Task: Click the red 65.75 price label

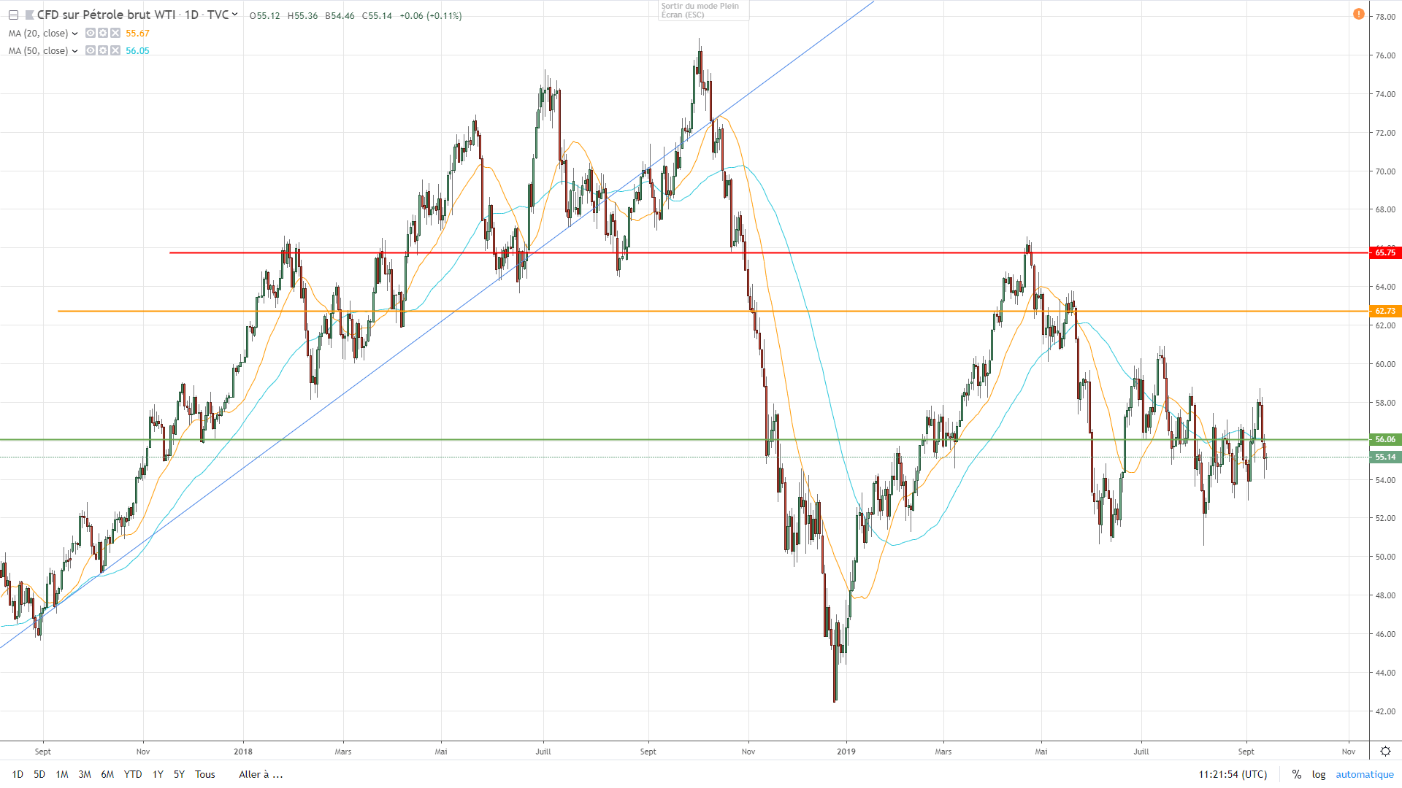Action: click(1385, 252)
